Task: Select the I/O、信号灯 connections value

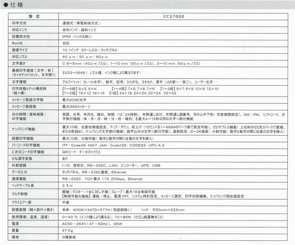Action: (x=111, y=165)
